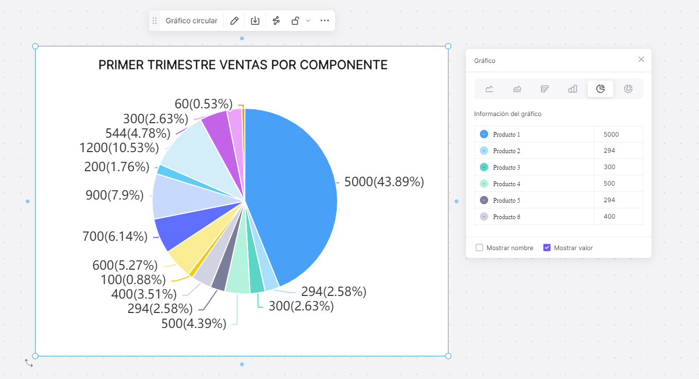
Task: Edit the 294 value cell of Producto 5
Action: coord(619,200)
